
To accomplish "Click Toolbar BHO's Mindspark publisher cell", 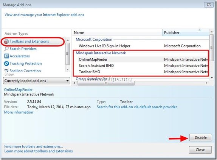I will 186,72.
